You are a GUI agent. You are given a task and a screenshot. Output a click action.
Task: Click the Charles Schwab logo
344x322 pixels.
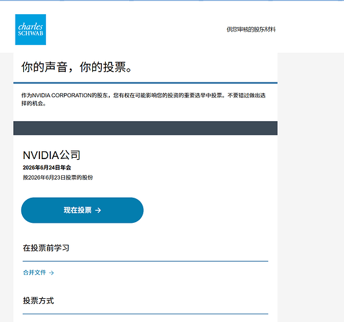30,30
